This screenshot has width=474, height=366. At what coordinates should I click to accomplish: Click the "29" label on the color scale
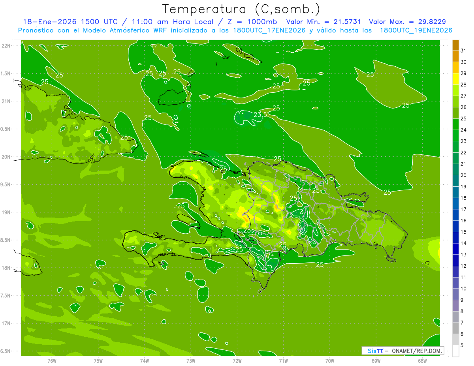464,73
